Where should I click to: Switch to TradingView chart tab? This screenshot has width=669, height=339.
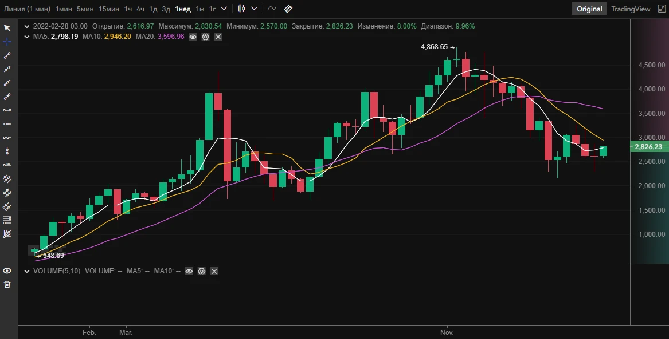pyautogui.click(x=631, y=9)
